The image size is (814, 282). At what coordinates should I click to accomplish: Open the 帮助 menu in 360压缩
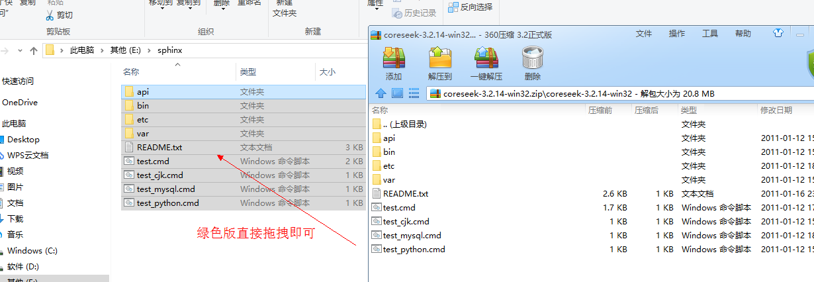click(x=743, y=34)
